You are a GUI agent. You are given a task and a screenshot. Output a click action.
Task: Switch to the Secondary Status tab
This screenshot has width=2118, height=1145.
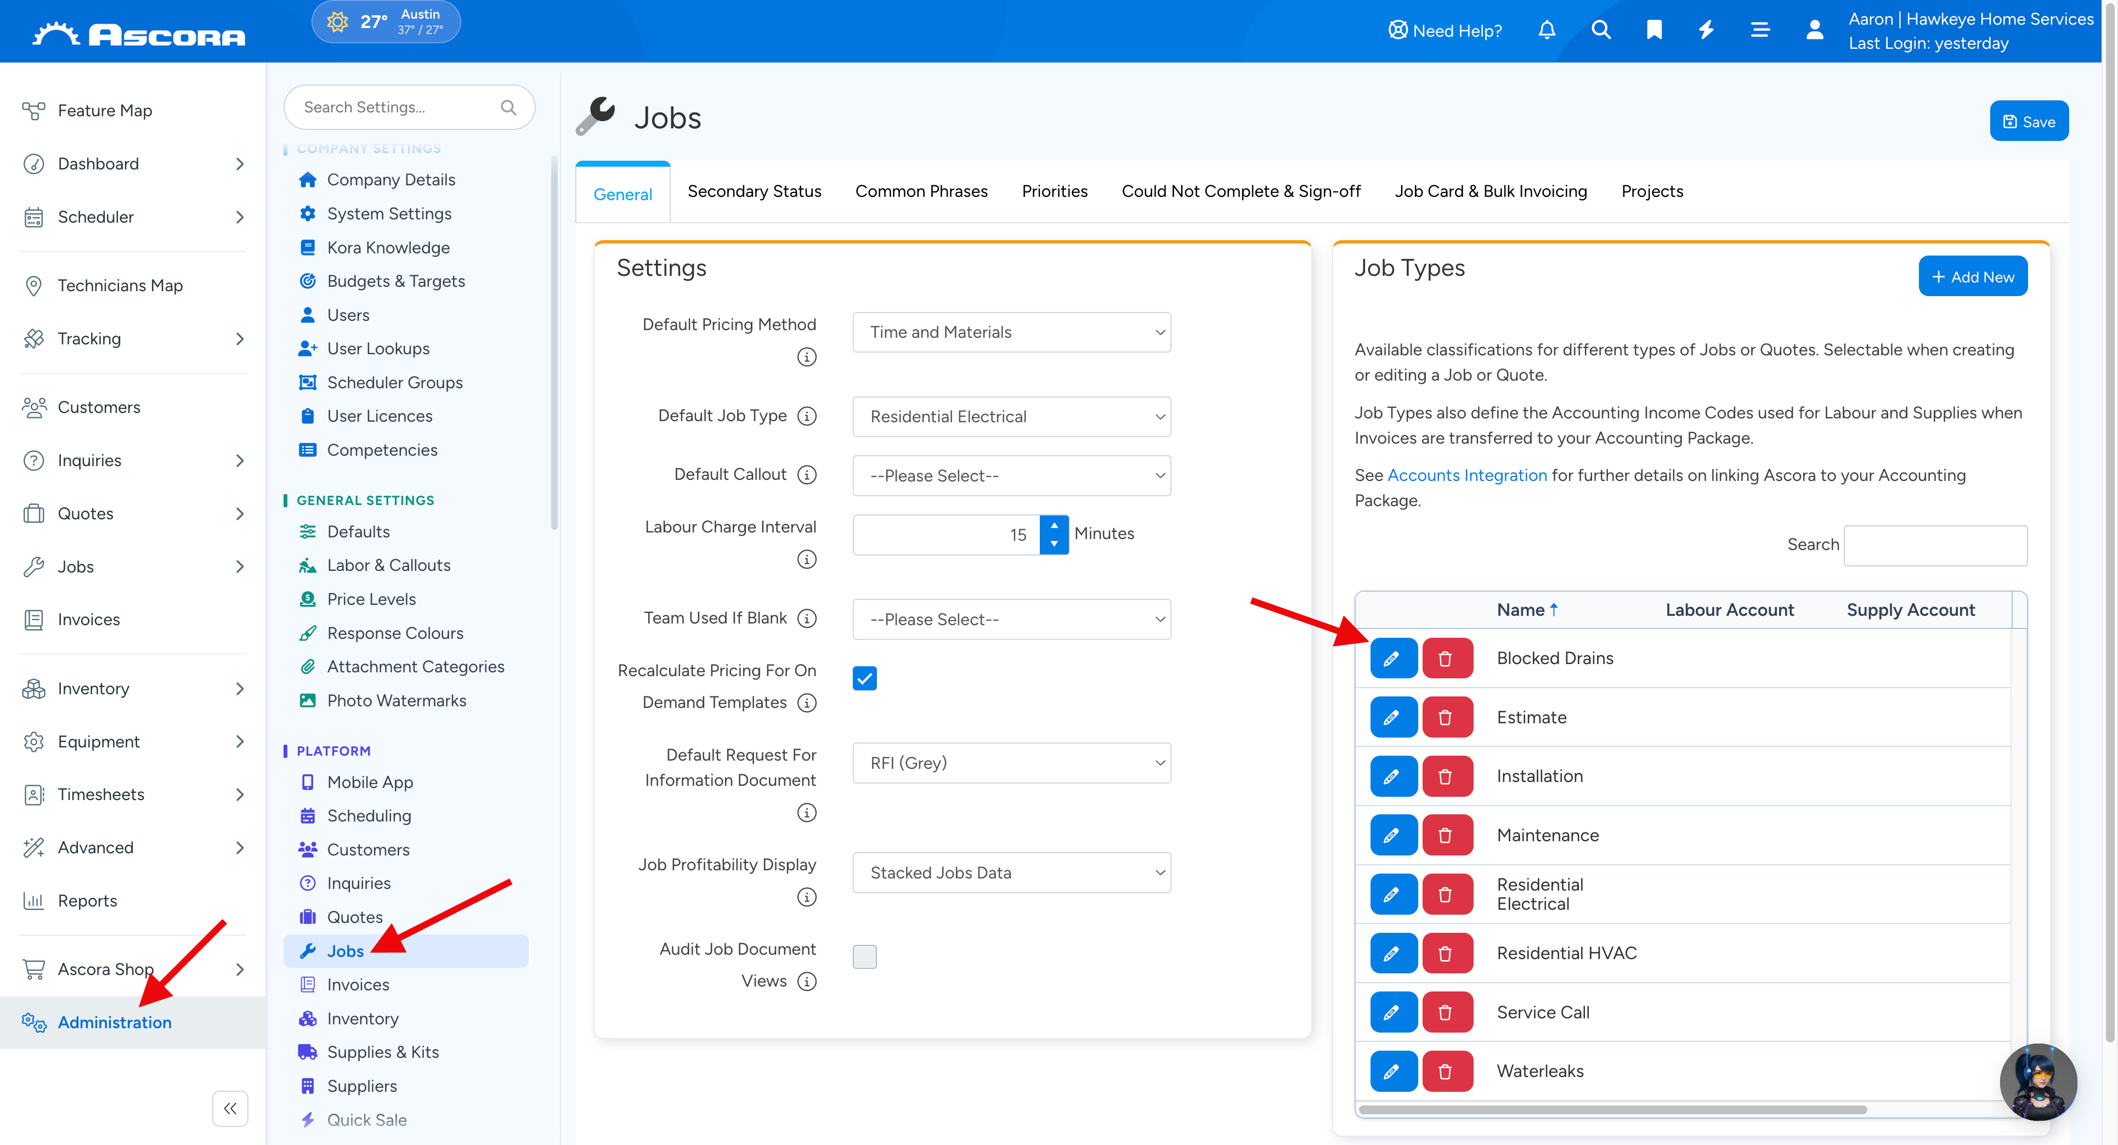pyautogui.click(x=754, y=191)
